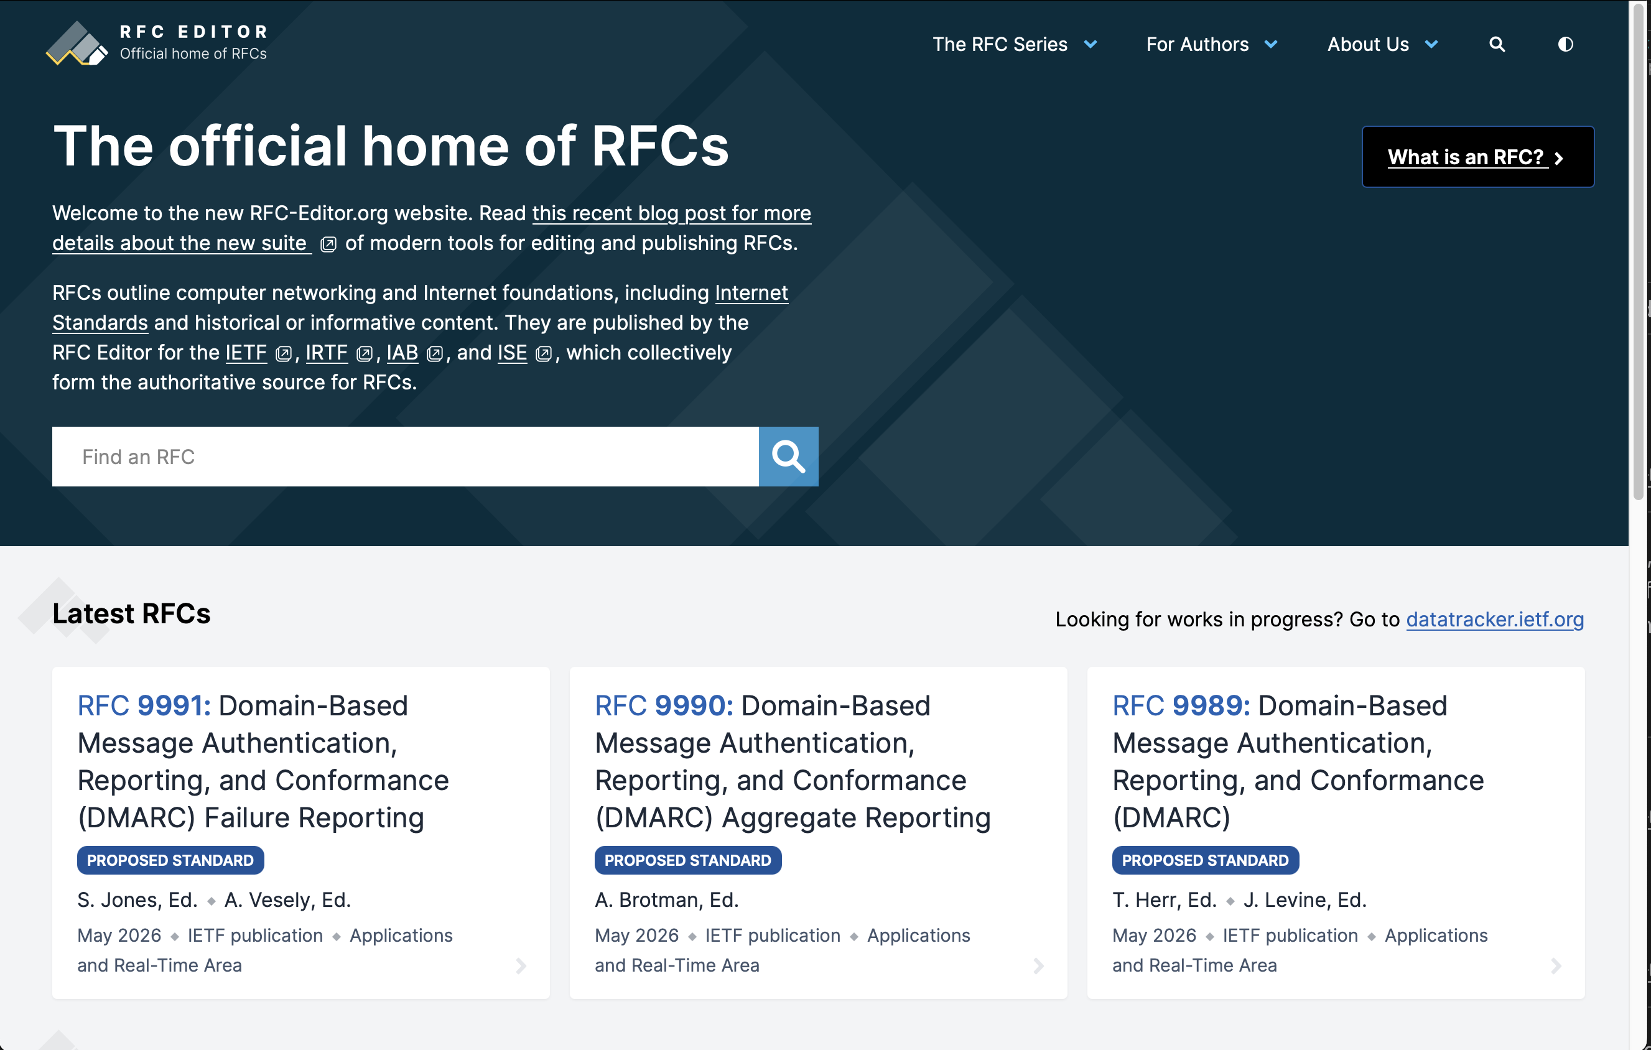Click the 'Latest RFCs' heading

[132, 613]
